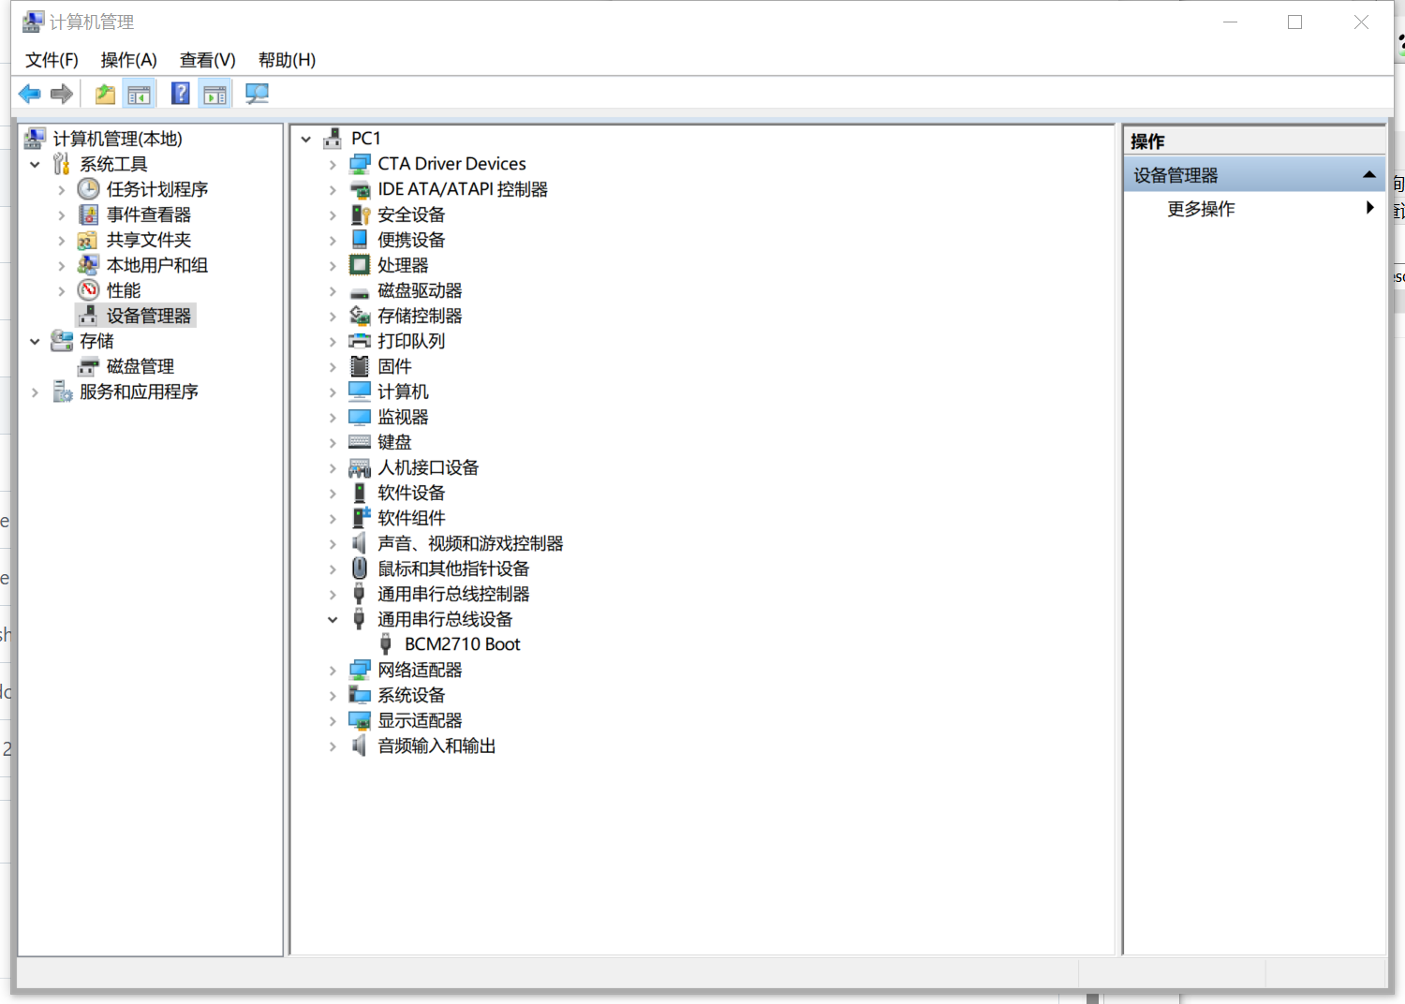Expand the 显示适配器 device category
This screenshot has width=1405, height=1004.
click(x=333, y=721)
